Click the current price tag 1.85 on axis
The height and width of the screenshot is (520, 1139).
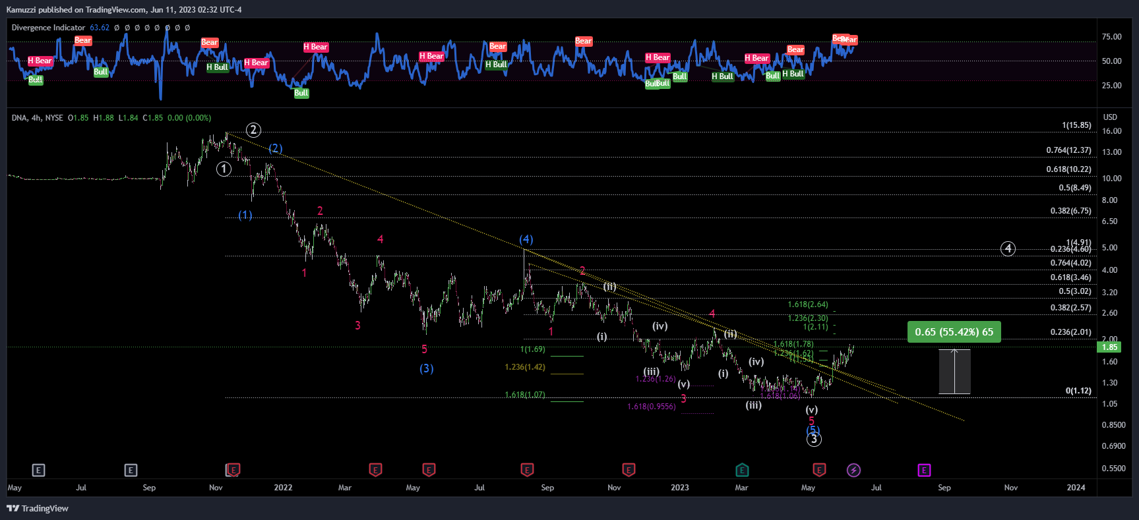[1111, 347]
